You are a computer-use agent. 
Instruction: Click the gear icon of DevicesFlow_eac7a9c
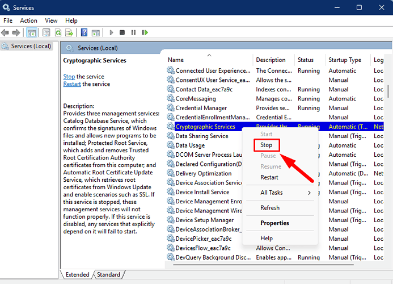171,248
